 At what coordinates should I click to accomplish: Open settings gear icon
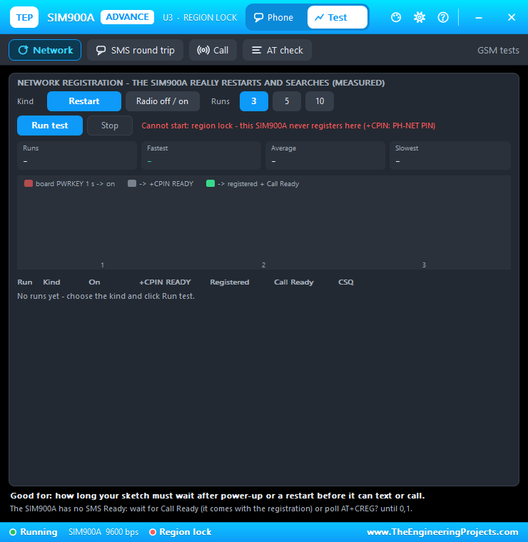point(420,17)
